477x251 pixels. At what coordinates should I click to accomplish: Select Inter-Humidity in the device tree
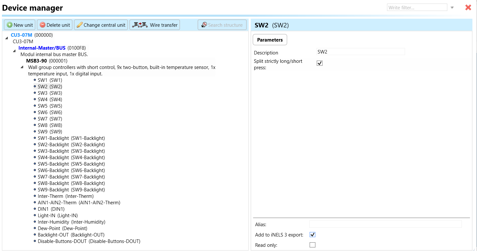coord(71,222)
